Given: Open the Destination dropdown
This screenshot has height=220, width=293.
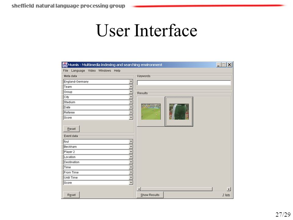Looking at the screenshot, I should pyautogui.click(x=131, y=162).
